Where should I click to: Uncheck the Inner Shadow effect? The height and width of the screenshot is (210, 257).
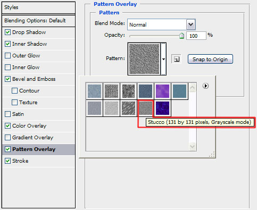[x=7, y=44]
